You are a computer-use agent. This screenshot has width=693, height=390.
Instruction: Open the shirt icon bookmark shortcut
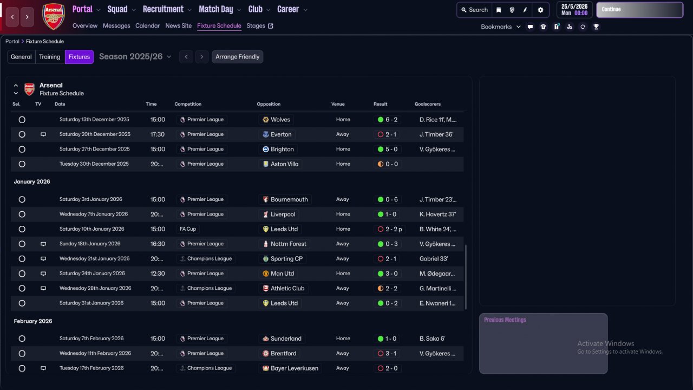pyautogui.click(x=544, y=27)
